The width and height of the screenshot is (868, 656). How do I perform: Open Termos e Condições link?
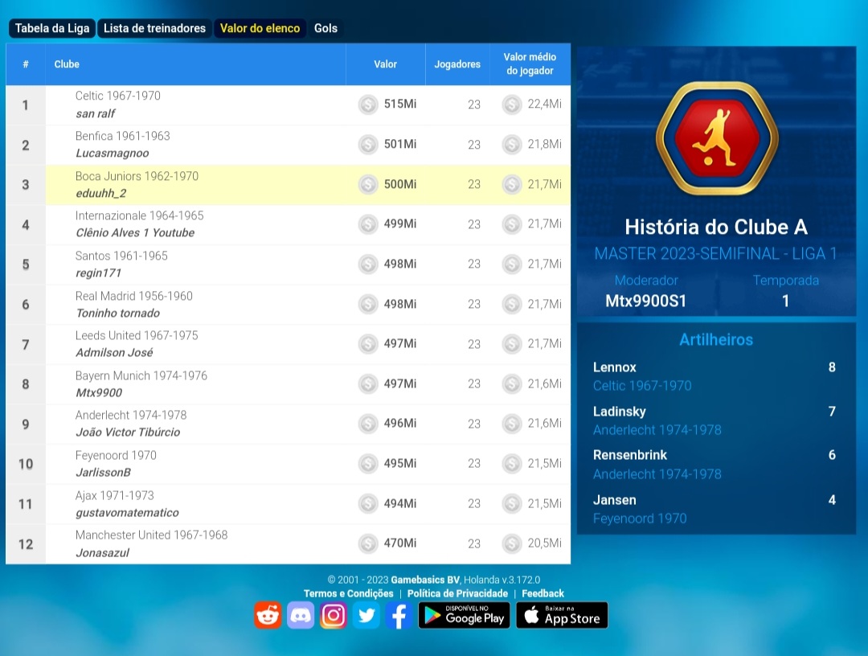pyautogui.click(x=348, y=593)
